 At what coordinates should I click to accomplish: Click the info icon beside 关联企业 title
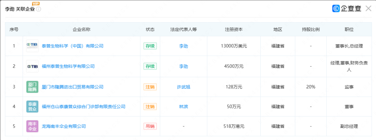(38, 9)
